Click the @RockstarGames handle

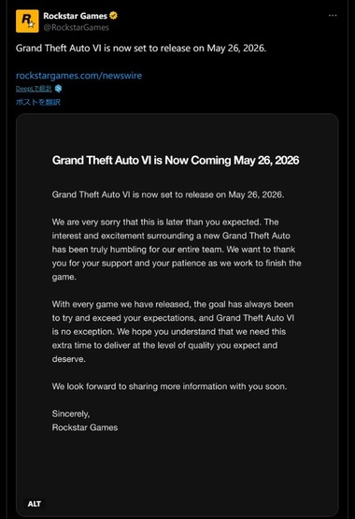(76, 27)
